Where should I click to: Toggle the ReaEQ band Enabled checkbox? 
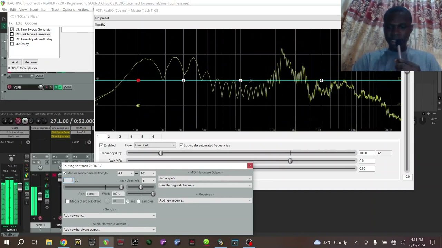101,145
